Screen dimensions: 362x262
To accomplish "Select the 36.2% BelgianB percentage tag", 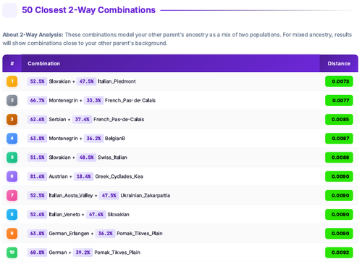I will coord(93,139).
